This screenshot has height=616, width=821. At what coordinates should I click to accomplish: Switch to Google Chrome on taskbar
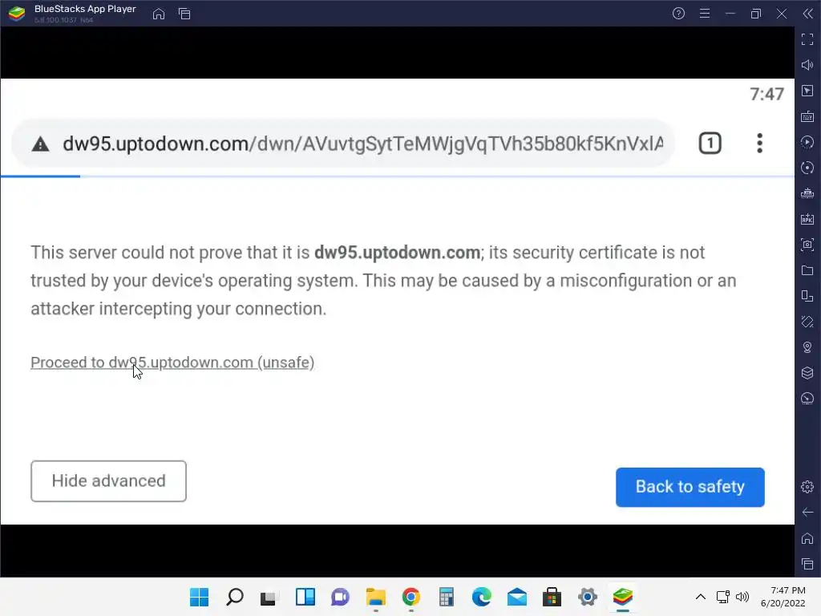pos(411,597)
